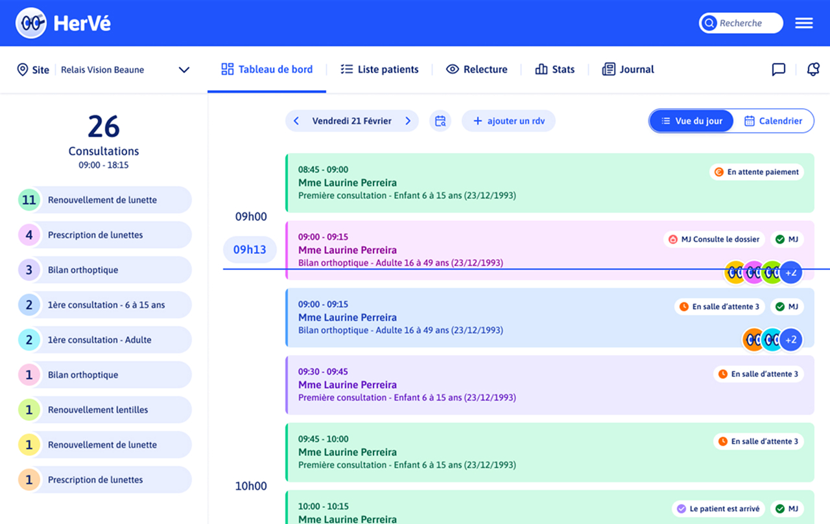Open the Stats section

click(555, 69)
